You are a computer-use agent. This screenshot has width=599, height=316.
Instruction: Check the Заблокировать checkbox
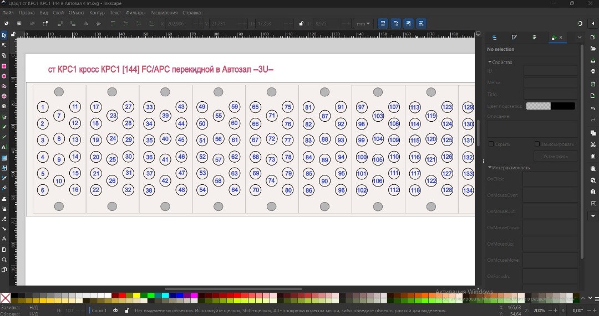[537, 144]
